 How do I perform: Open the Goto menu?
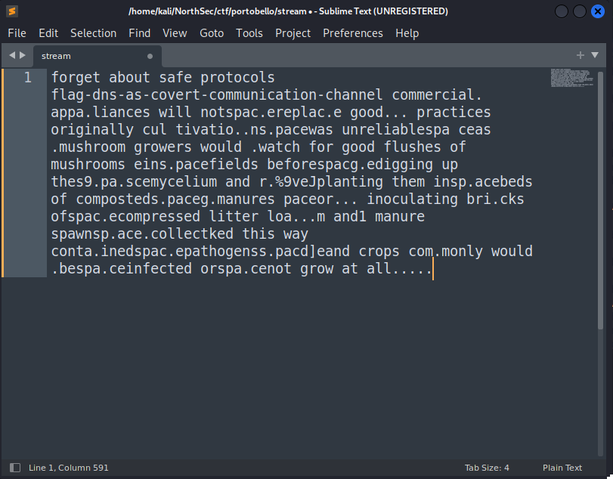point(212,33)
